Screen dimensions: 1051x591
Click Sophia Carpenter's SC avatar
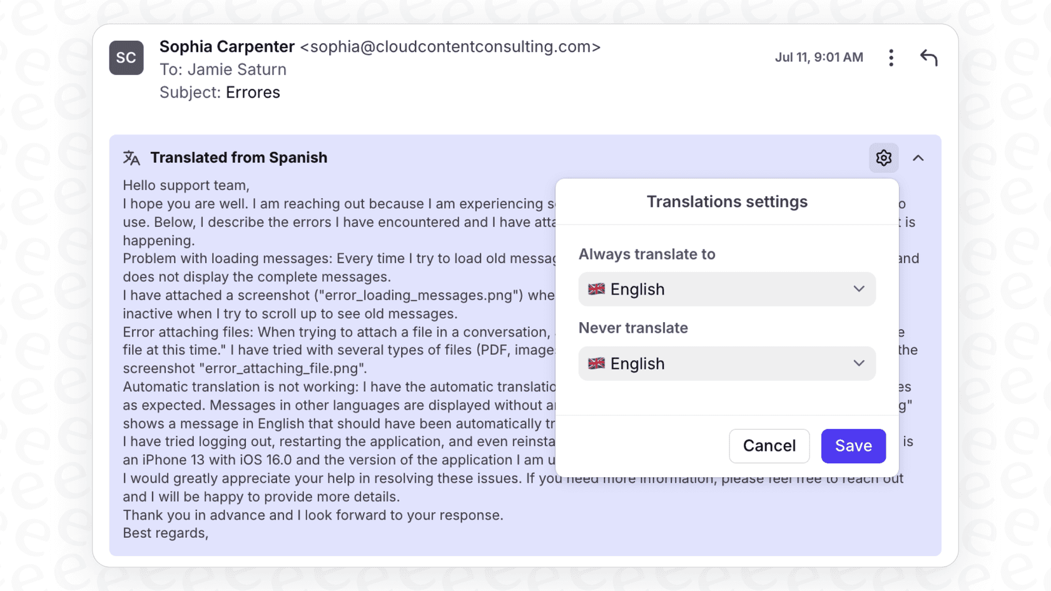point(126,58)
